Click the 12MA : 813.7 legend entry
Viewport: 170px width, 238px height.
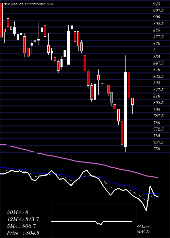point(23,219)
